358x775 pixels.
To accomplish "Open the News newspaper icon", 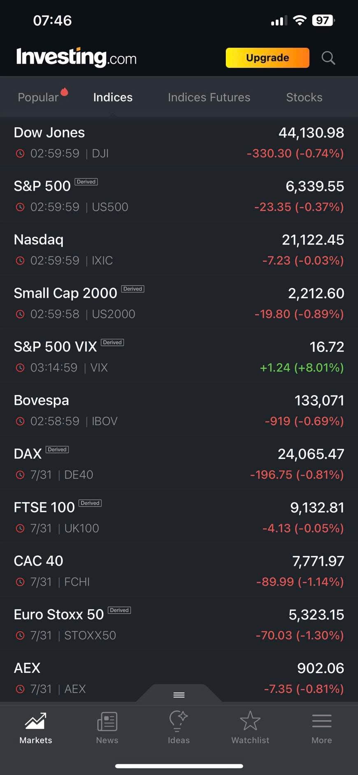I will [x=107, y=721].
